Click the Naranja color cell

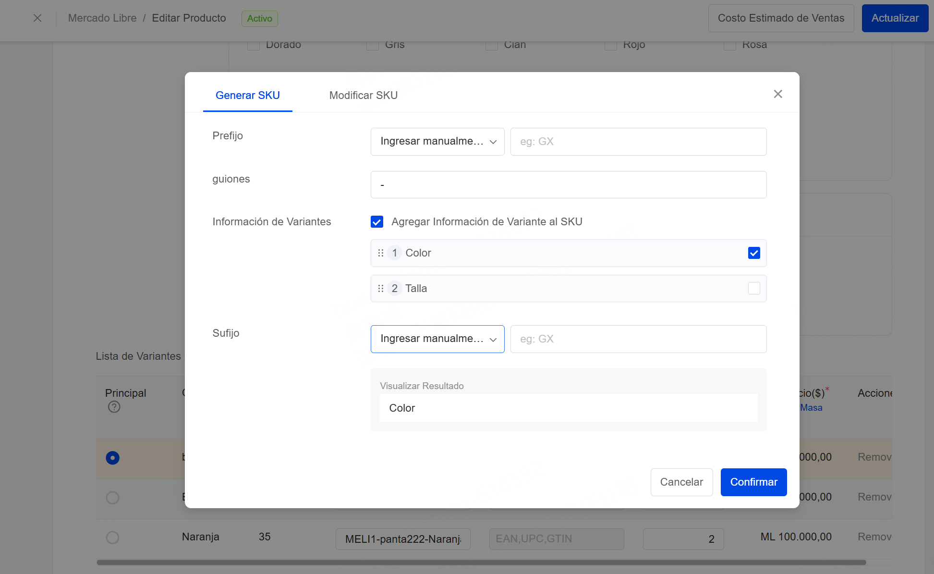coord(201,537)
